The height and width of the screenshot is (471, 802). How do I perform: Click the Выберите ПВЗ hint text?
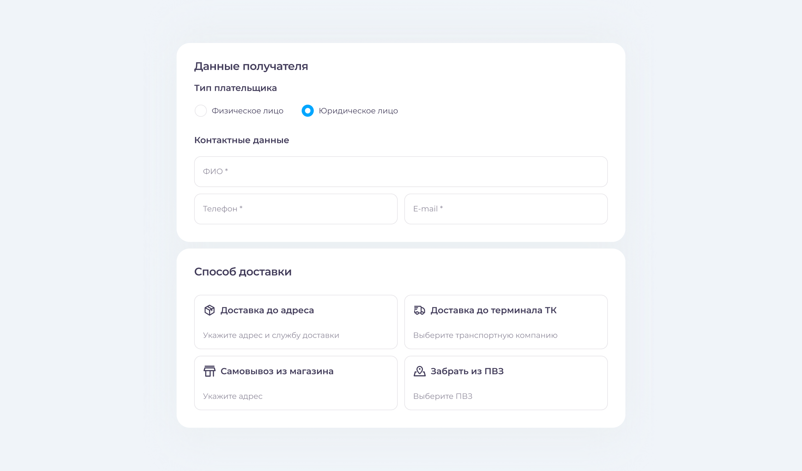tap(443, 396)
